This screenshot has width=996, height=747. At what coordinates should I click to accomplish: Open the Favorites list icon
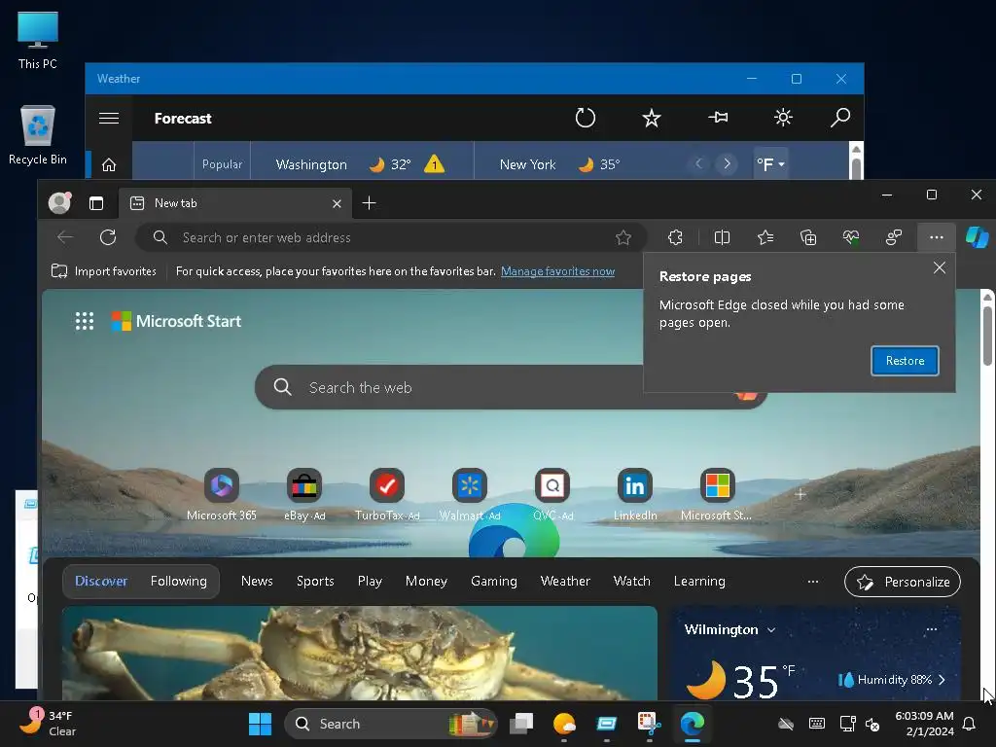click(x=765, y=237)
